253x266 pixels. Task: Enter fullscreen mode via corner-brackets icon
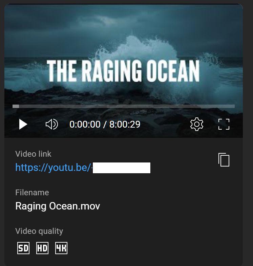click(x=224, y=124)
